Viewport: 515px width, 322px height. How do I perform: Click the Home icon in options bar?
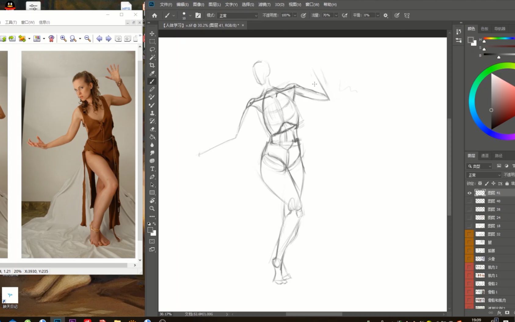(154, 15)
